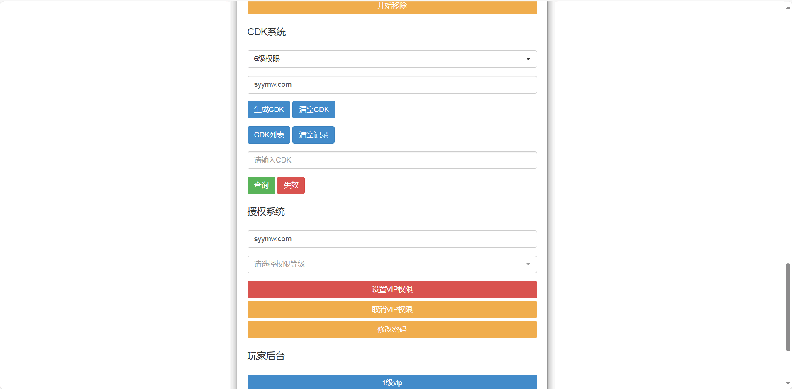Click the 设置VIP权限 button
792x389 pixels.
(x=392, y=290)
